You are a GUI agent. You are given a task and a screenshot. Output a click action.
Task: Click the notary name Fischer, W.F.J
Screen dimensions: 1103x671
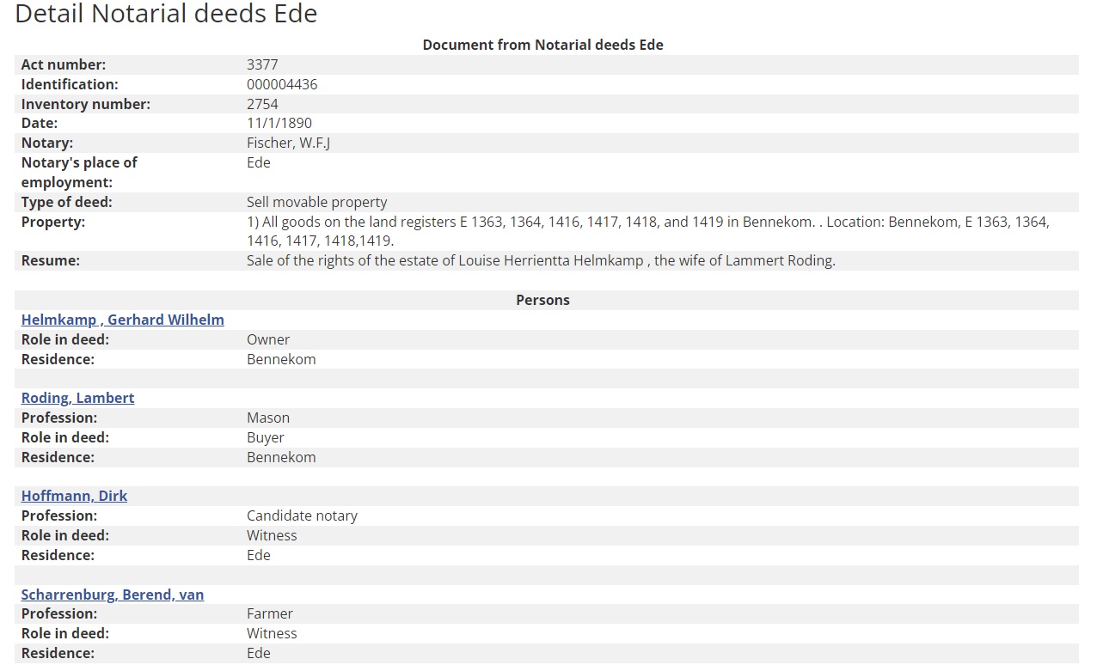pos(288,143)
